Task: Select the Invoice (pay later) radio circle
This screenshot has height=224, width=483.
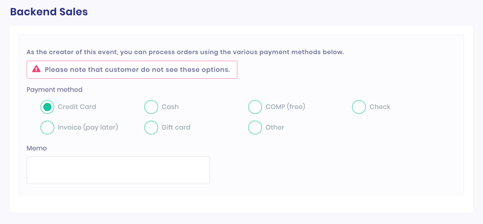Action: coord(47,127)
